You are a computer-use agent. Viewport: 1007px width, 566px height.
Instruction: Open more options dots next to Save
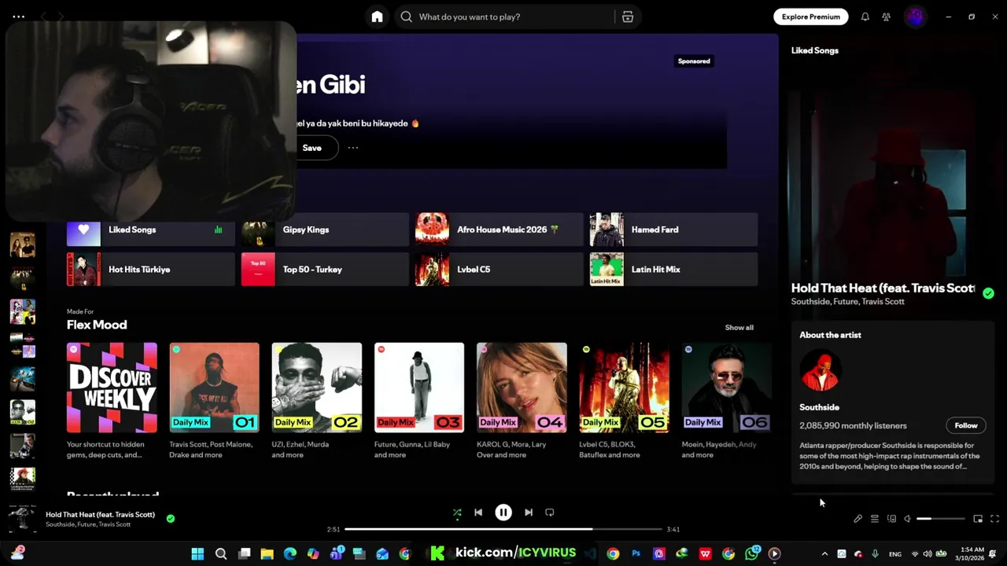353,148
